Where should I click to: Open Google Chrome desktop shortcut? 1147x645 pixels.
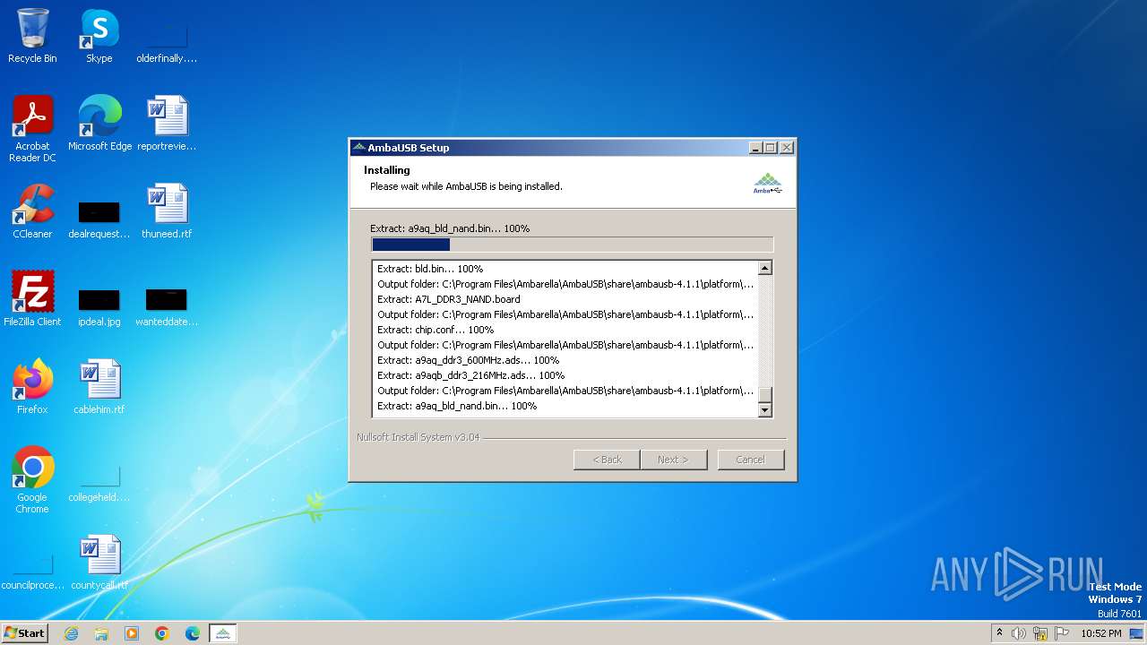pos(32,479)
